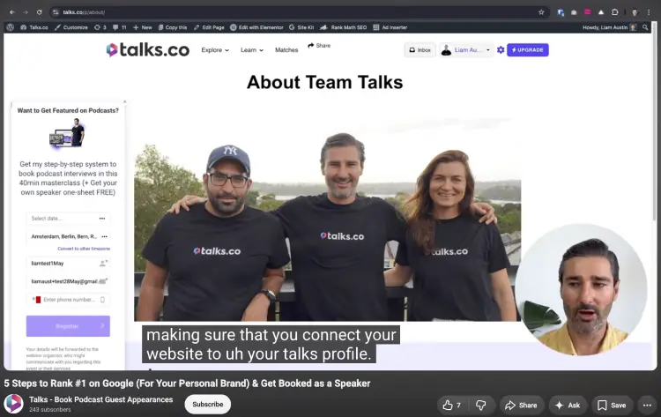Click the Share link in site header

click(319, 46)
